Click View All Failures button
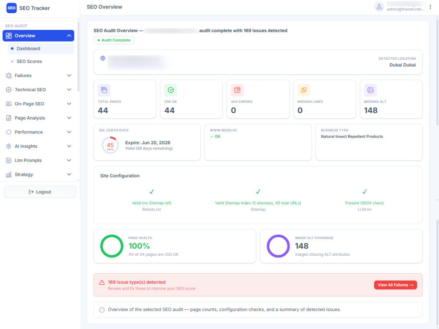The image size is (439, 329). [x=396, y=285]
